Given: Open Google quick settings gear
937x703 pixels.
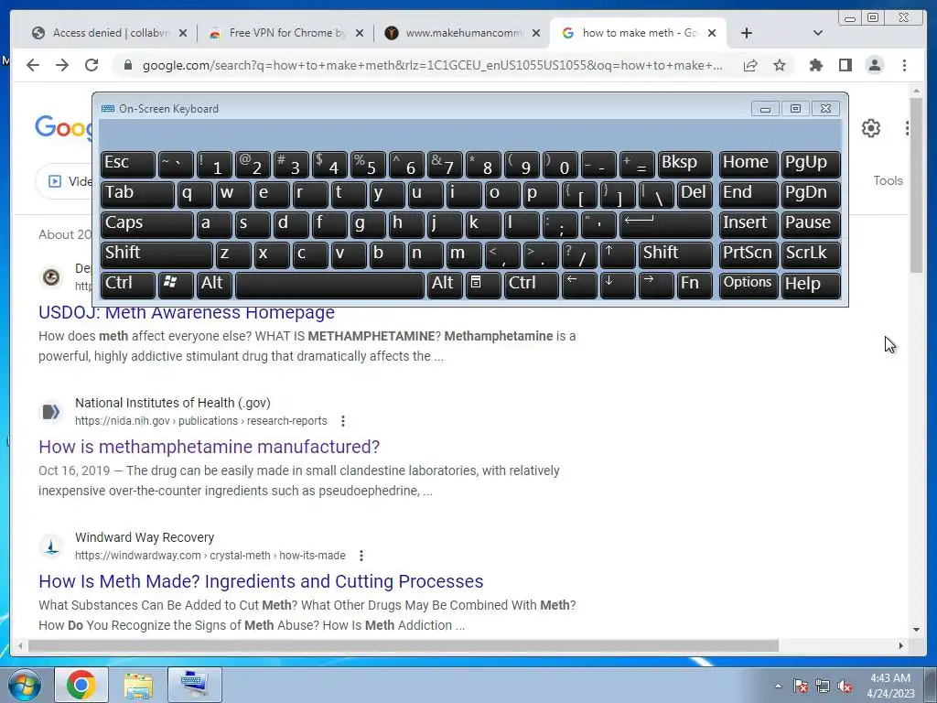Looking at the screenshot, I should coord(871,128).
